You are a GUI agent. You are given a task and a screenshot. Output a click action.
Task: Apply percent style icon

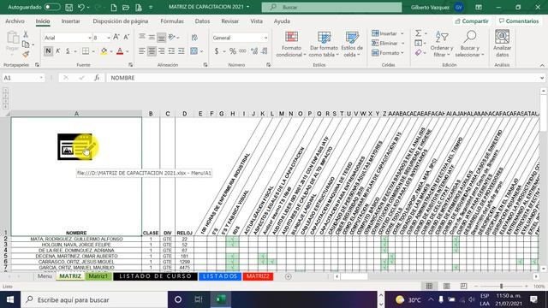(x=233, y=51)
